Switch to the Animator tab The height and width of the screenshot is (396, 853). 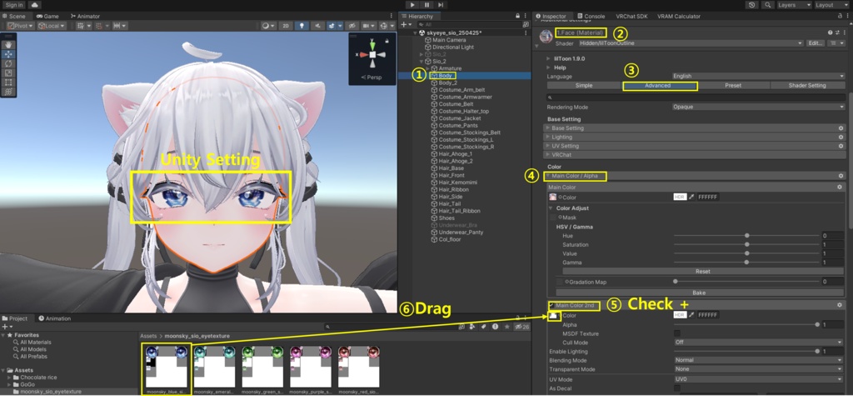point(86,17)
